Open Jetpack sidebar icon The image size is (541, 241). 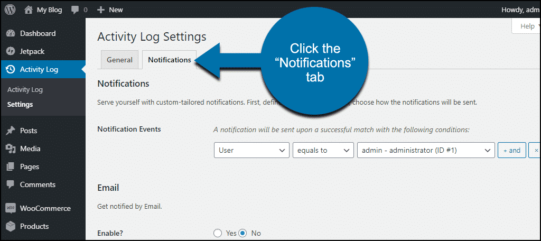tap(11, 51)
